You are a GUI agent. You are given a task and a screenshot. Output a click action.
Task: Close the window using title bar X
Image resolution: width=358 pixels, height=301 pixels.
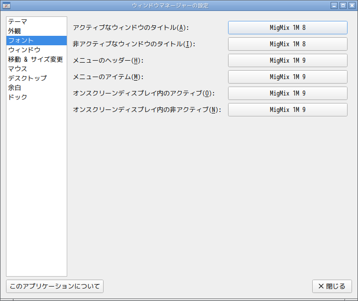coord(351,5)
